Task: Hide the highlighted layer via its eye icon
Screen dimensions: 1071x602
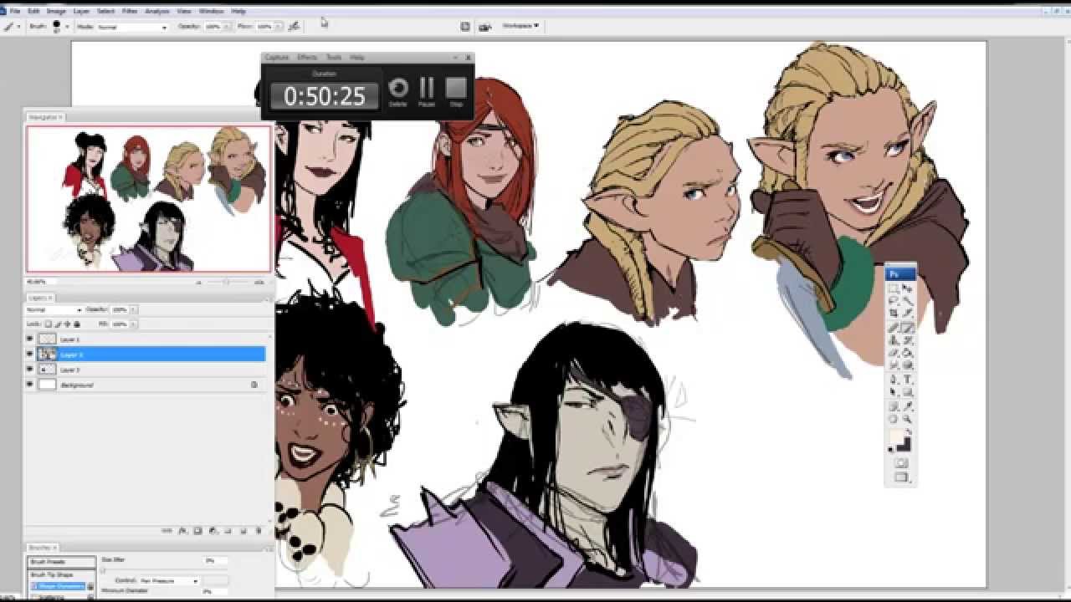Action: pos(30,355)
